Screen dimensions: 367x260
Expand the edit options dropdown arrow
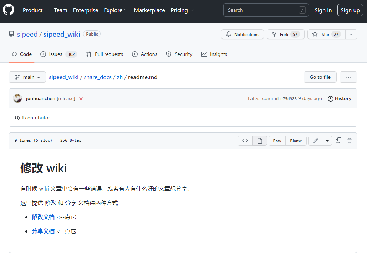327,141
